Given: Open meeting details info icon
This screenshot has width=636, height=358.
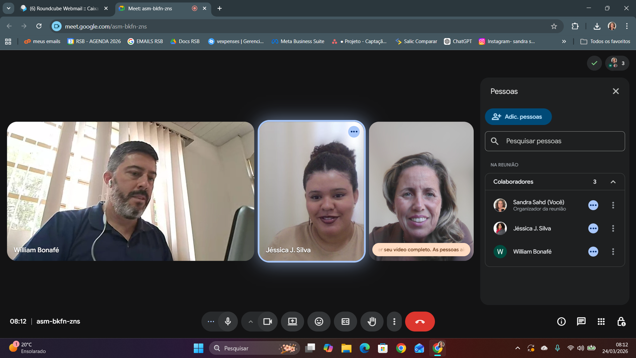Looking at the screenshot, I should (561, 322).
